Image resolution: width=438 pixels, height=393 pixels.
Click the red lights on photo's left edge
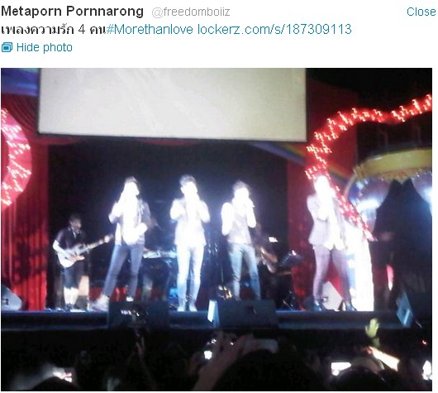pos(16,156)
